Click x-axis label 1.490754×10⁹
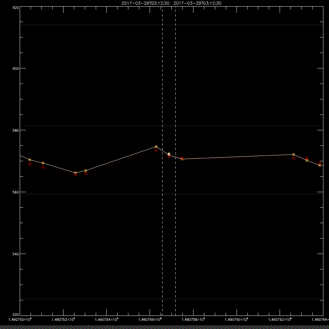 (x=107, y=319)
